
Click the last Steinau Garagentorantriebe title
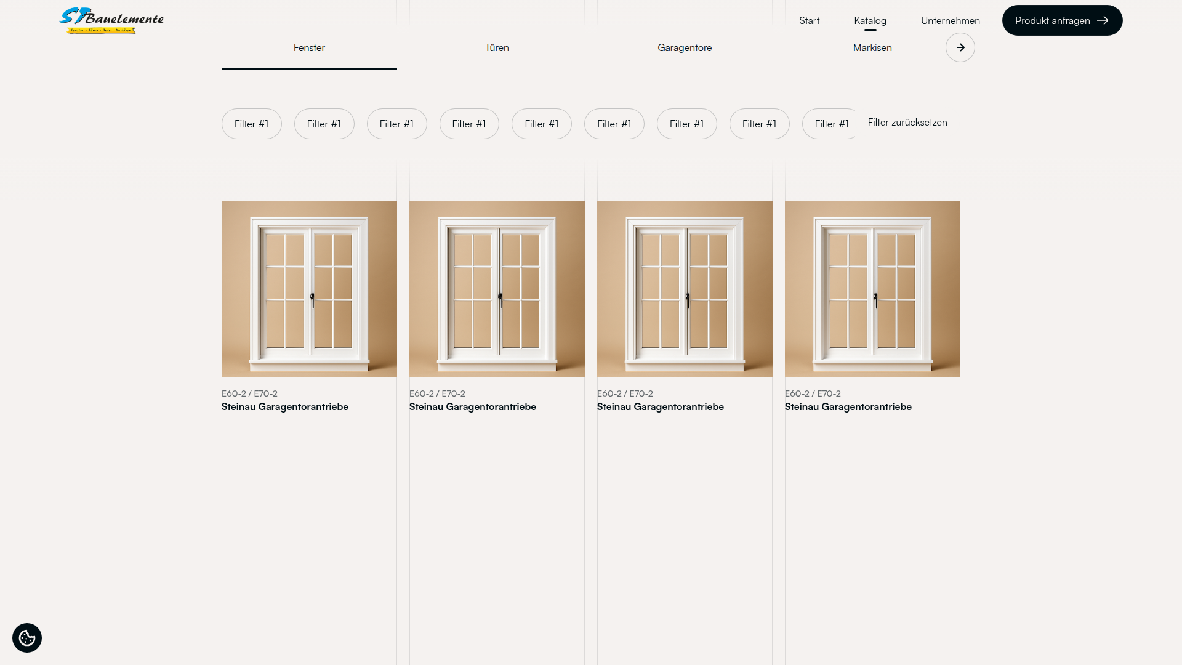(848, 406)
